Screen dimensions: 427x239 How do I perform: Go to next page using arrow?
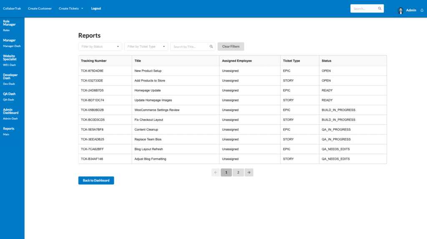(249, 172)
